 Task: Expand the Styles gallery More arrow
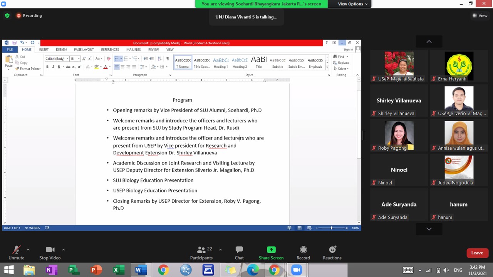coord(327,68)
